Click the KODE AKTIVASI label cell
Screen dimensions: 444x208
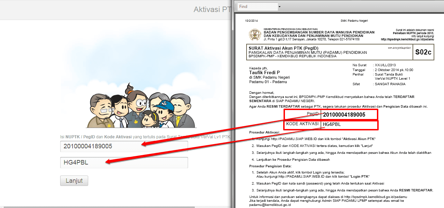[x=303, y=125]
